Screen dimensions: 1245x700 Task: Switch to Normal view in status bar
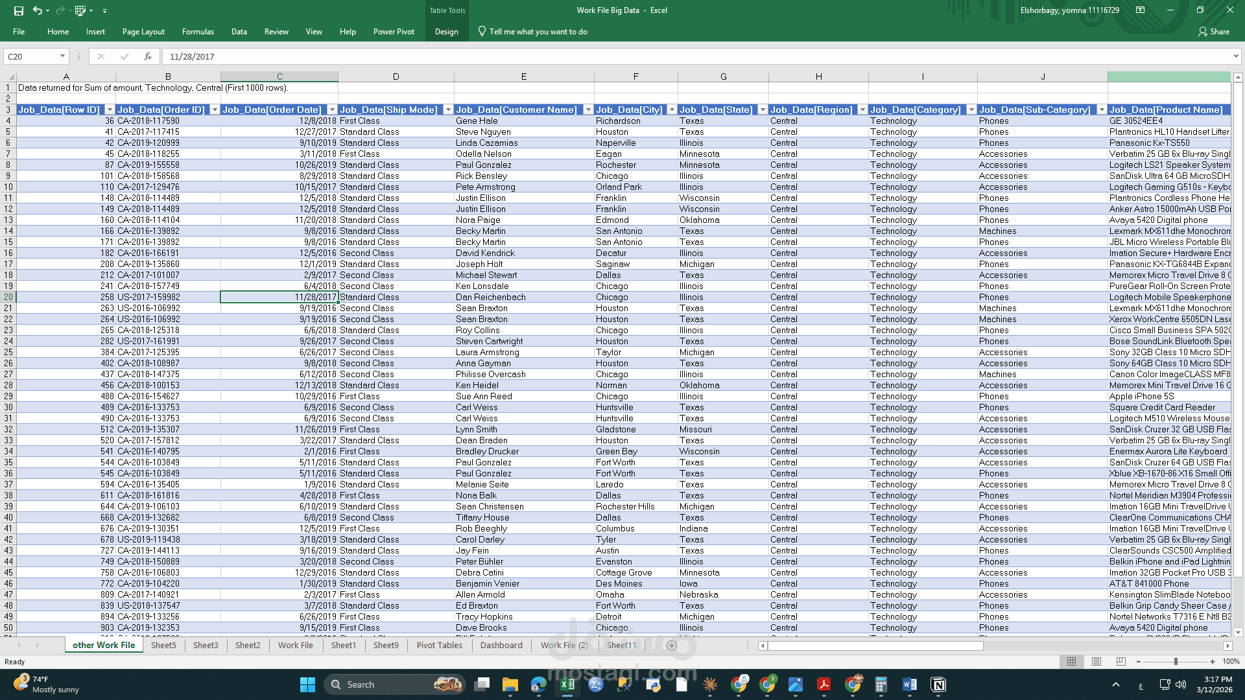1071,662
